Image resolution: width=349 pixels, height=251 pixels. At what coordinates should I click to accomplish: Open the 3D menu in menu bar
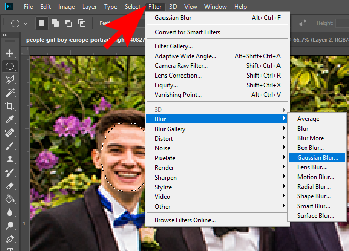point(173,7)
